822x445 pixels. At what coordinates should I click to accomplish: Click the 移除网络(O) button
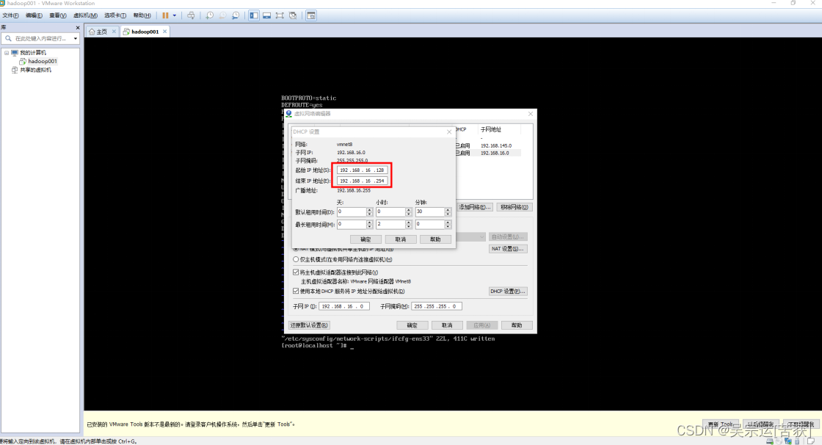[514, 207]
